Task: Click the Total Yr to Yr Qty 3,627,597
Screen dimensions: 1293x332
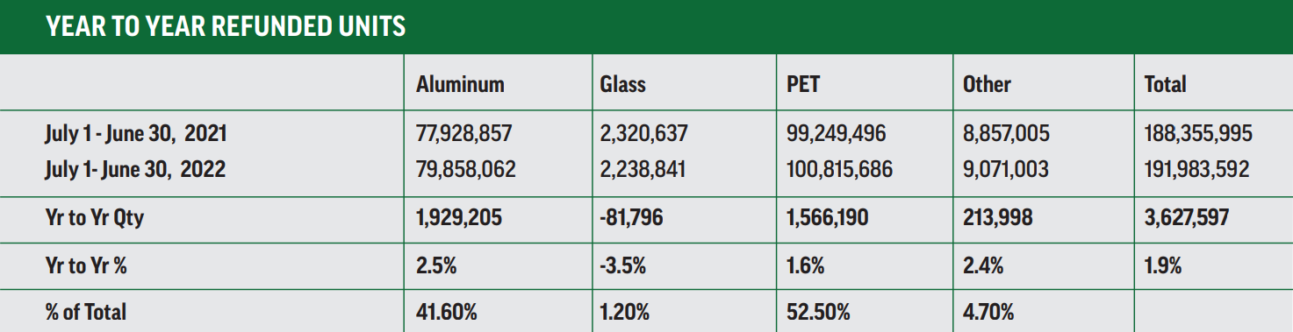Action: (1187, 217)
